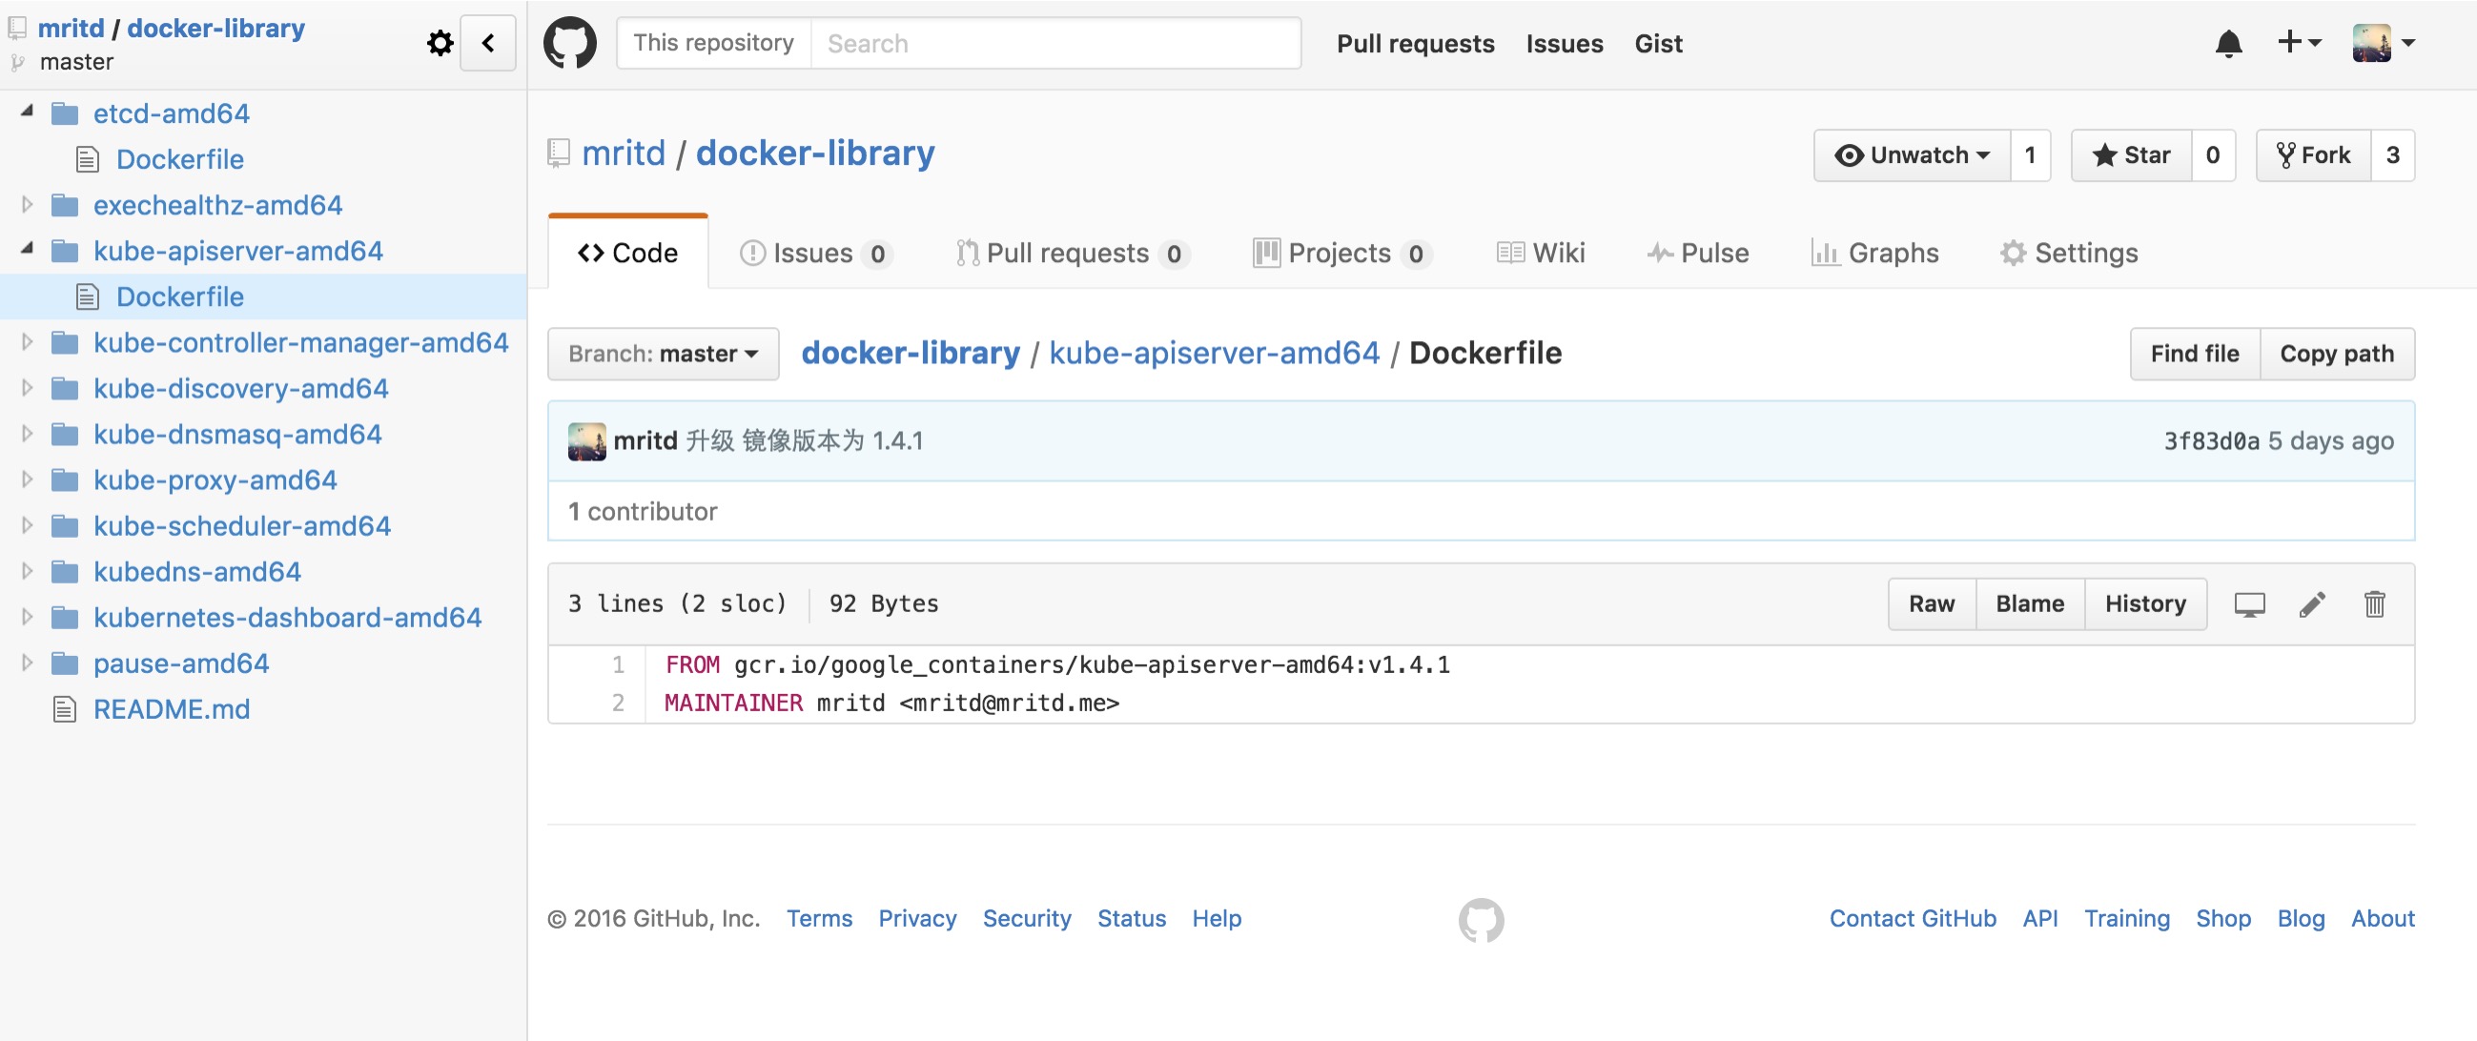Click the Terms footer link

coord(819,919)
